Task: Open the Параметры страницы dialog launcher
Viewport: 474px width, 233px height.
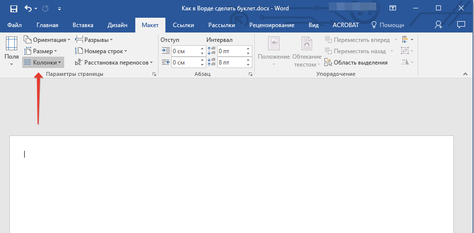Action: tap(154, 74)
